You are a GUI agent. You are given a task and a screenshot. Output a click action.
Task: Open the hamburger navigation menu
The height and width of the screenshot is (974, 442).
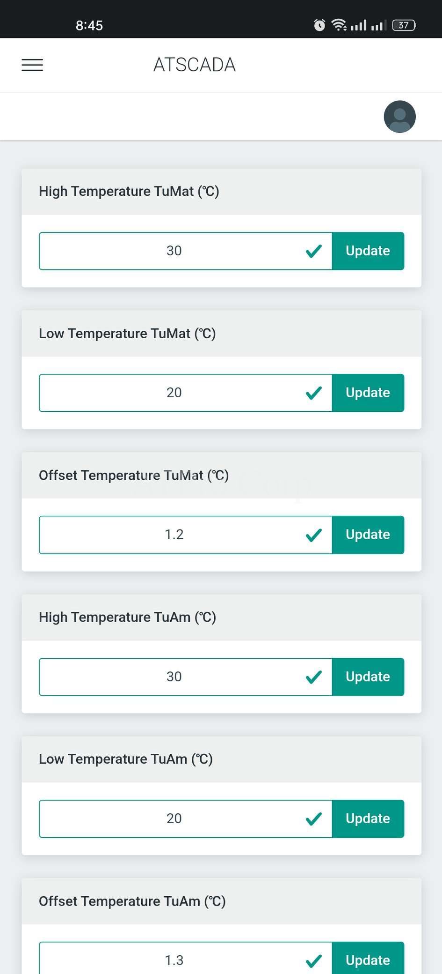tap(32, 65)
